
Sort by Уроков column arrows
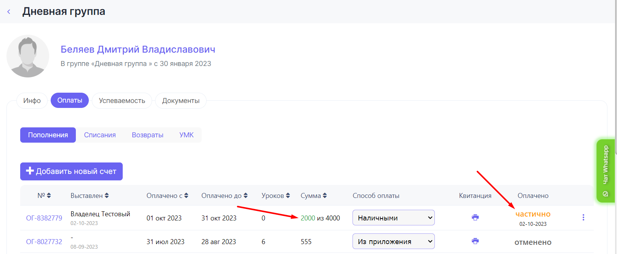[x=288, y=196]
